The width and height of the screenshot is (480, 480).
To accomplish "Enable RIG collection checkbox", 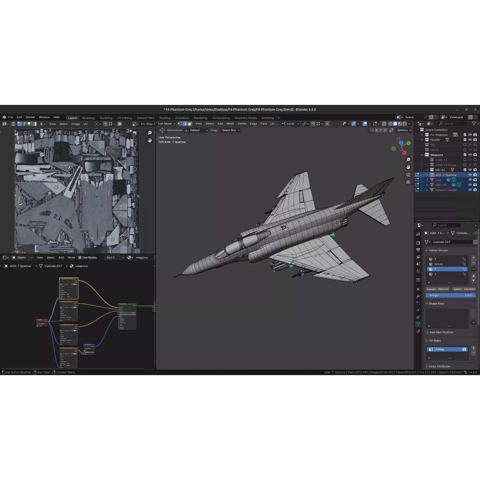I will point(465,145).
